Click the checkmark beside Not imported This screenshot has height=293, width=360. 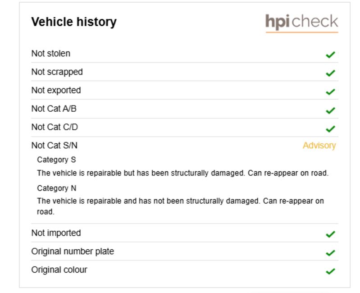click(x=330, y=234)
